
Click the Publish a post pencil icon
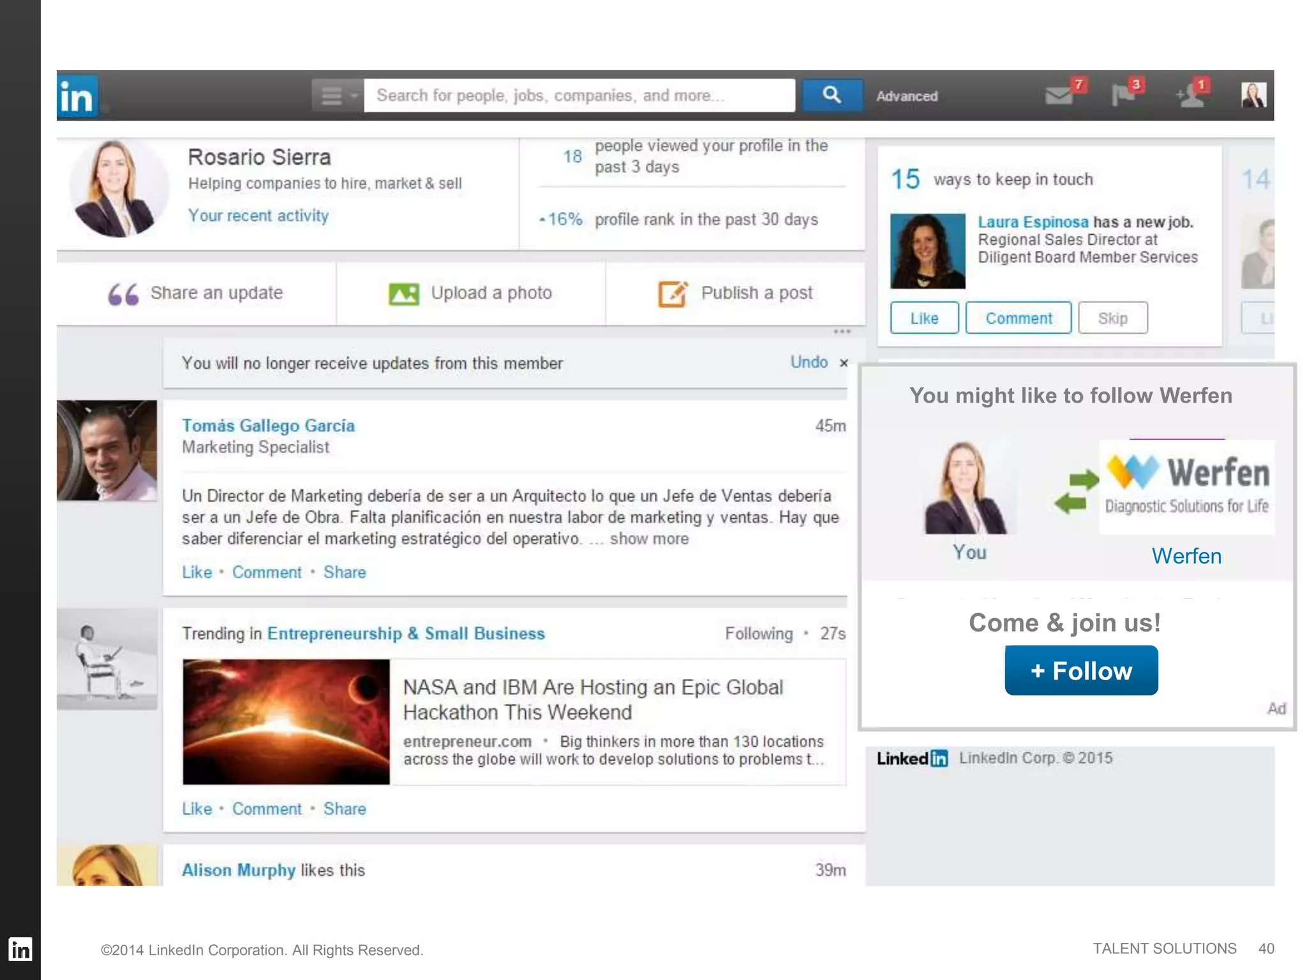pyautogui.click(x=673, y=293)
